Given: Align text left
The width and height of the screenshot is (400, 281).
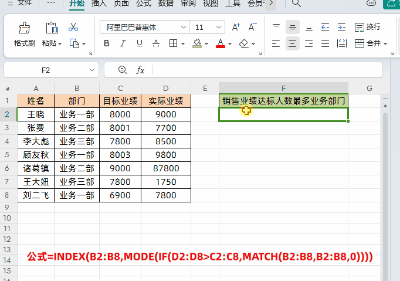Looking at the screenshot, I should point(276,43).
